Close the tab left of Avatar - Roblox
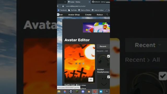This screenshot has width=167, height=94. (x=65, y=2)
